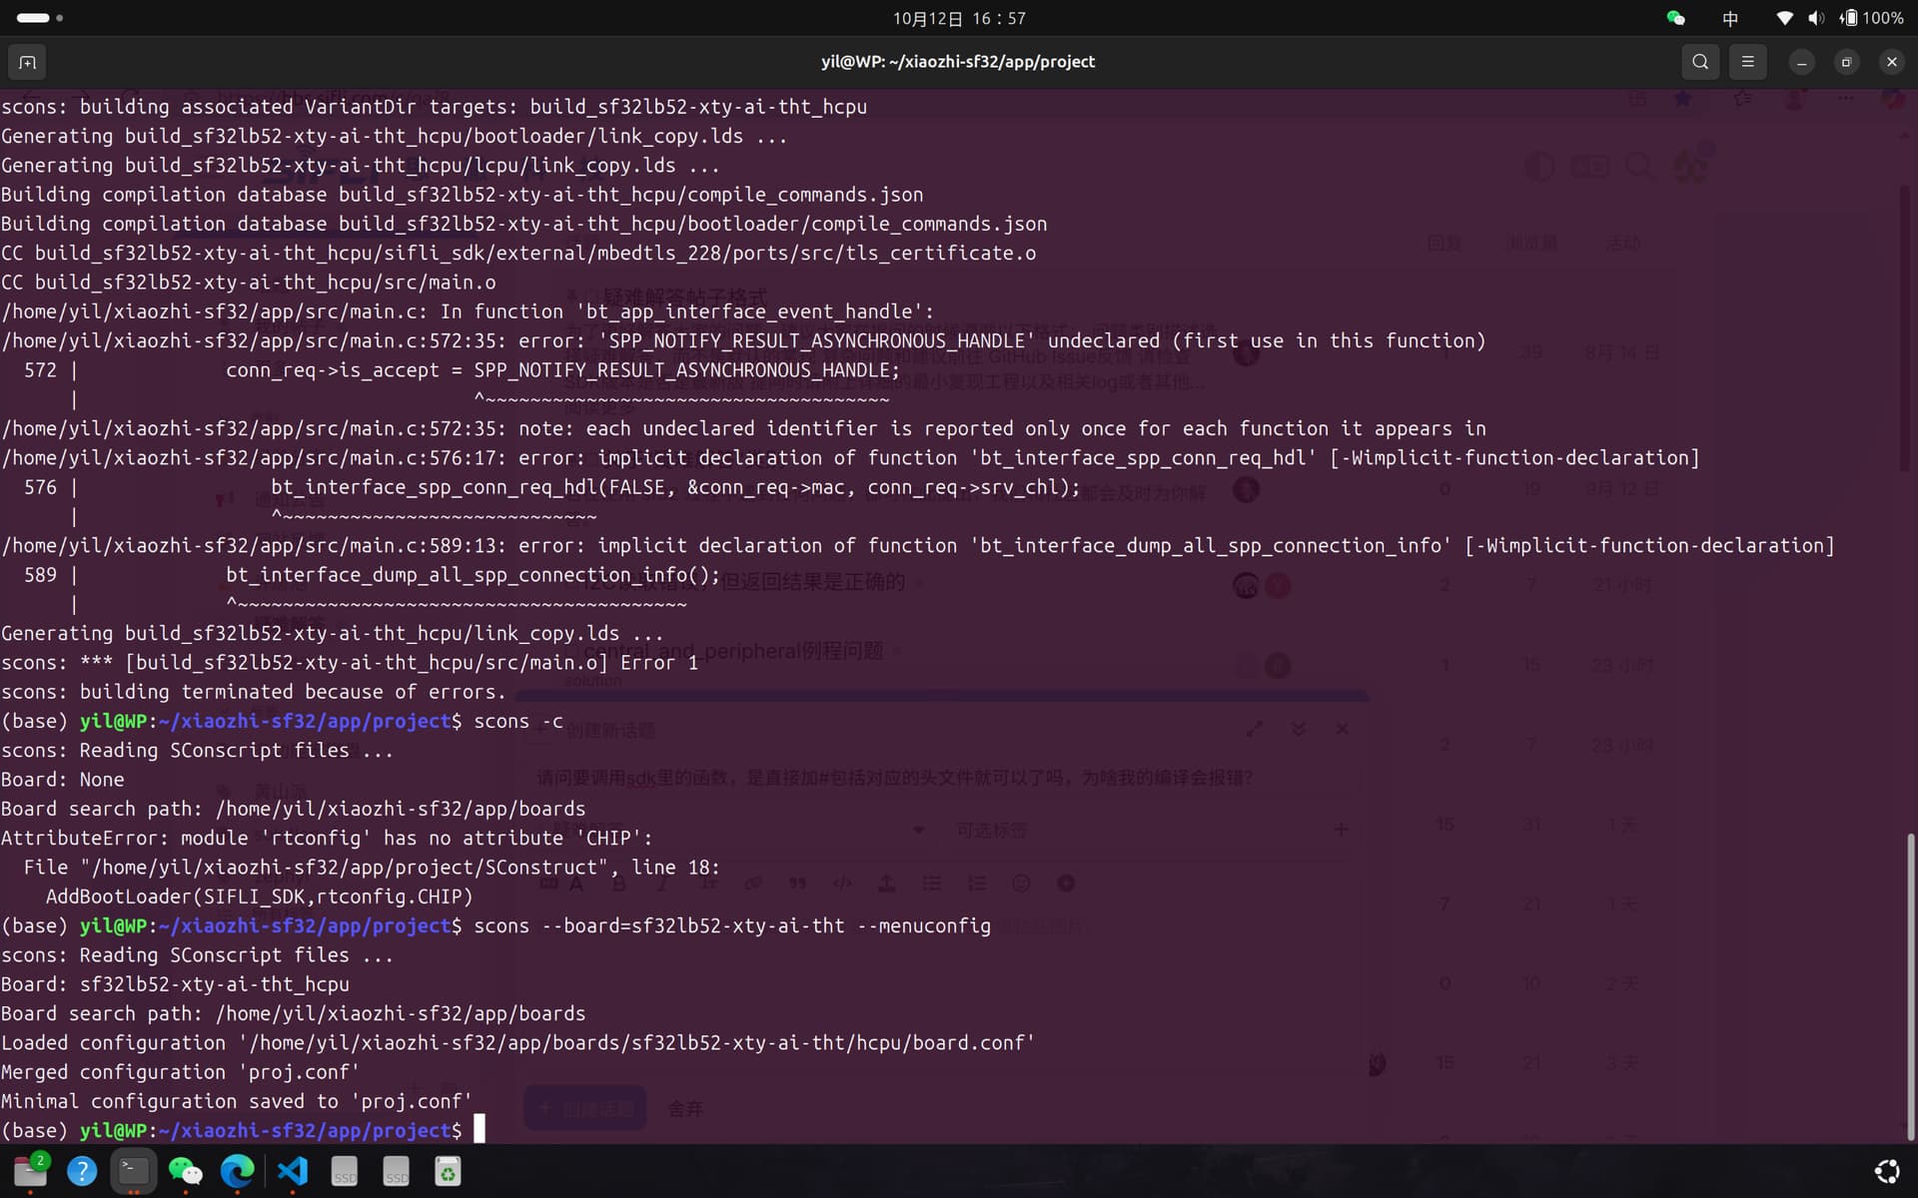This screenshot has width=1918, height=1198.
Task: Open the Trash in dock
Action: coord(448,1171)
